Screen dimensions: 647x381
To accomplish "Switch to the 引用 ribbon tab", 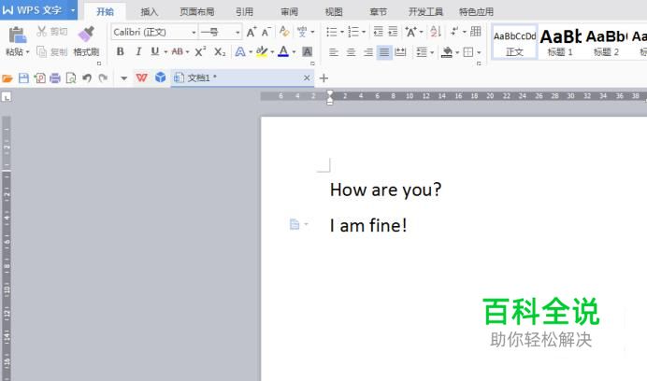I will [244, 11].
